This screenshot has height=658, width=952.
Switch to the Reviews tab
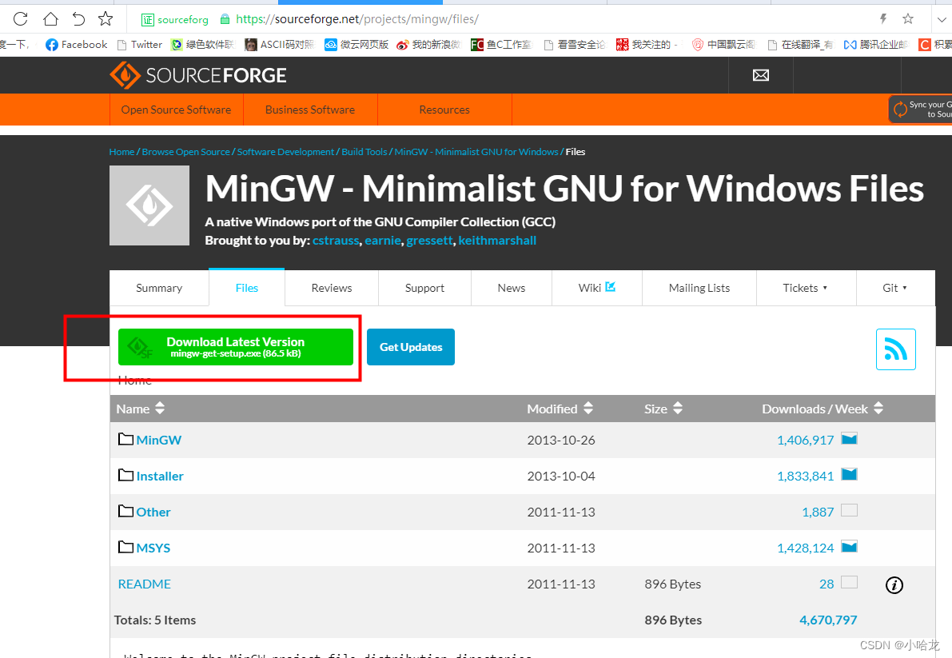point(332,288)
